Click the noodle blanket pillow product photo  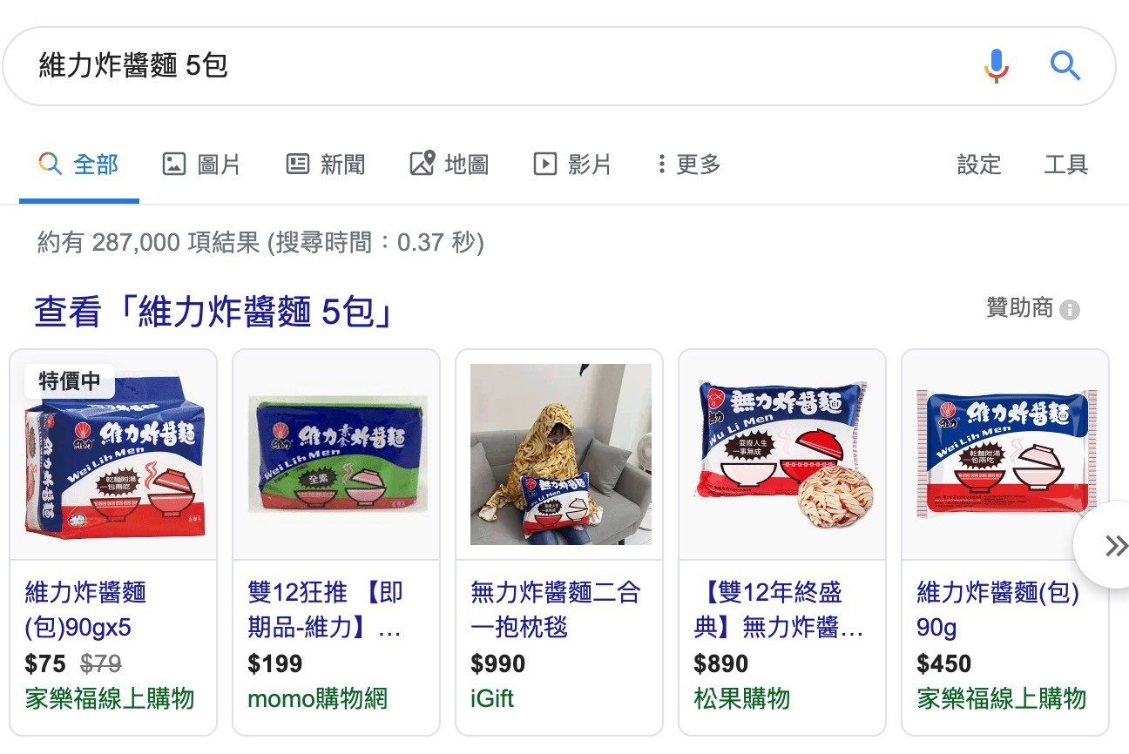tap(561, 454)
